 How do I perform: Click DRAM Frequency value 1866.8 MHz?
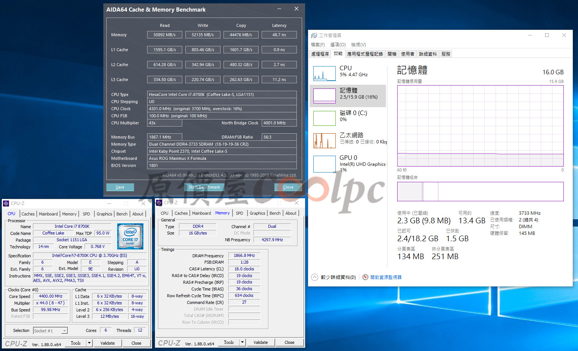click(244, 255)
